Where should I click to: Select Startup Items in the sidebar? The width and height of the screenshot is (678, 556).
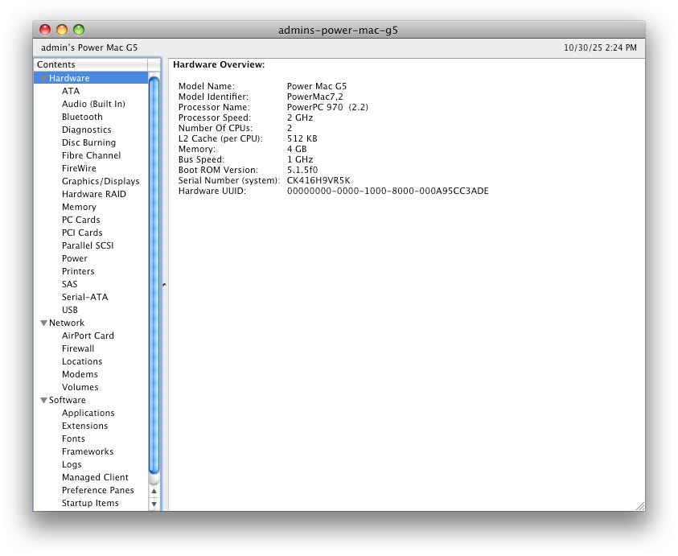tap(90, 503)
